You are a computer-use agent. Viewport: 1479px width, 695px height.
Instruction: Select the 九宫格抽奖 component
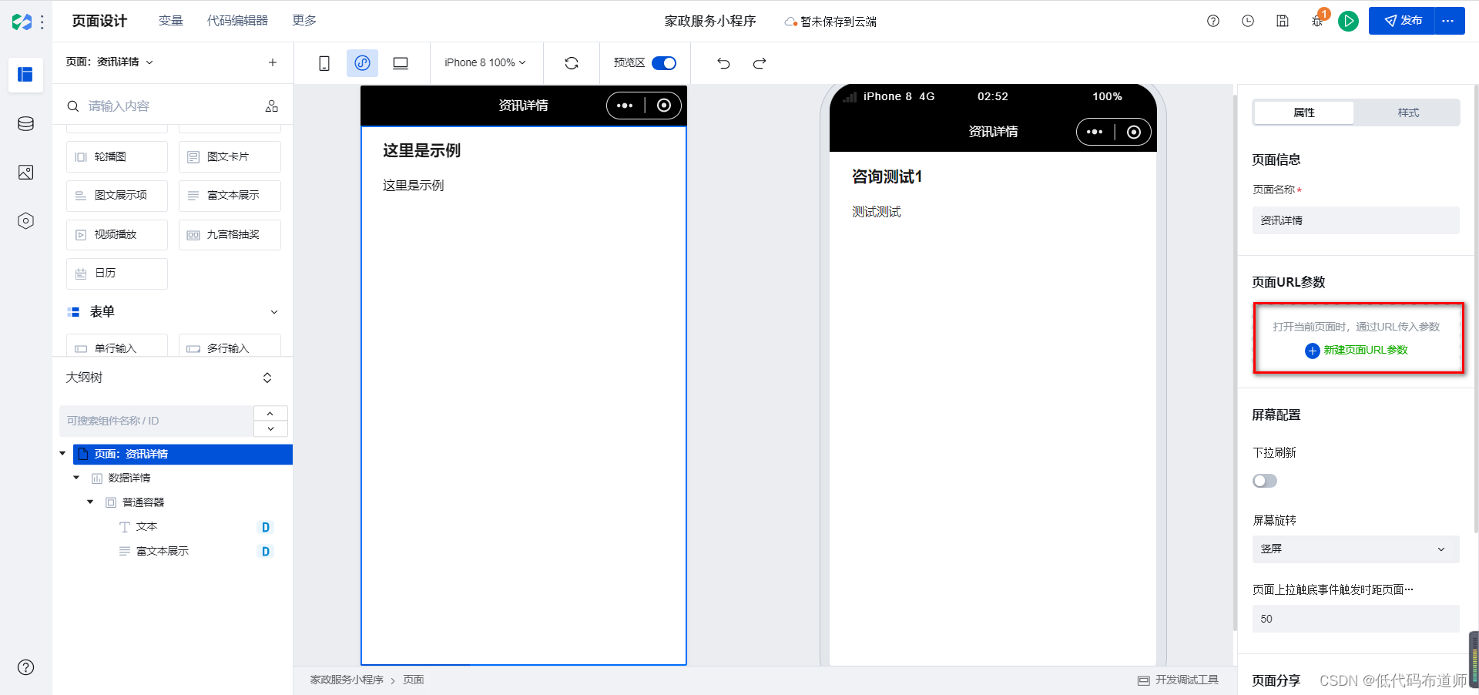pos(230,235)
